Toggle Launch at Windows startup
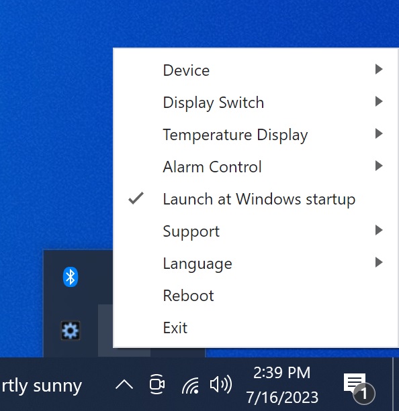Screen dimensions: 399x411 [255, 199]
